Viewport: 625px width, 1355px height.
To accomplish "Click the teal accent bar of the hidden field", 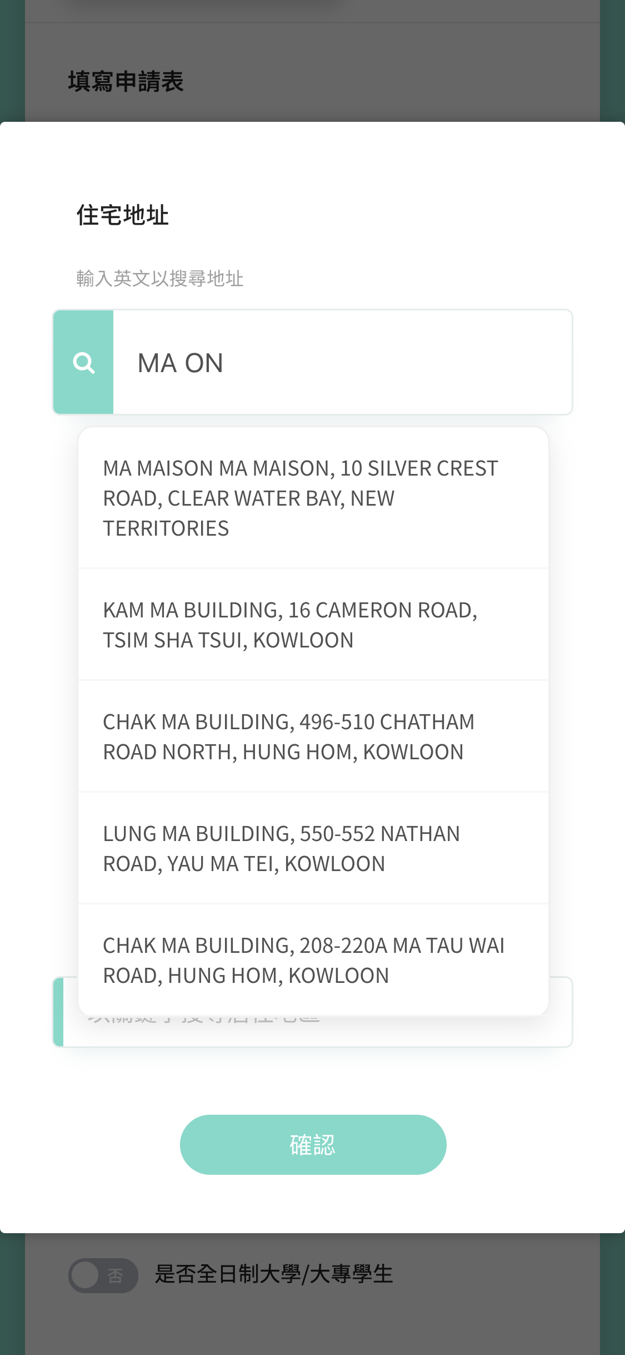I will tap(58, 1012).
